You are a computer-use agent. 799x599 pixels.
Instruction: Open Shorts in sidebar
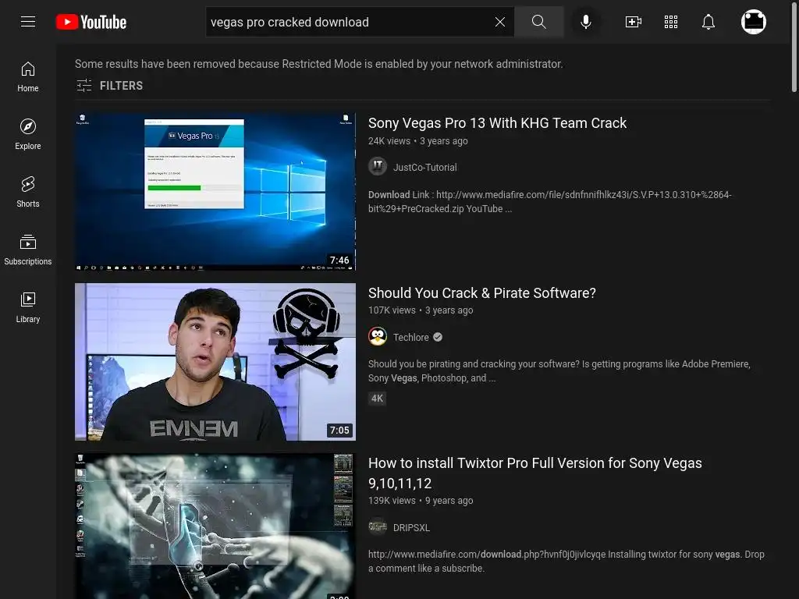[x=28, y=192]
